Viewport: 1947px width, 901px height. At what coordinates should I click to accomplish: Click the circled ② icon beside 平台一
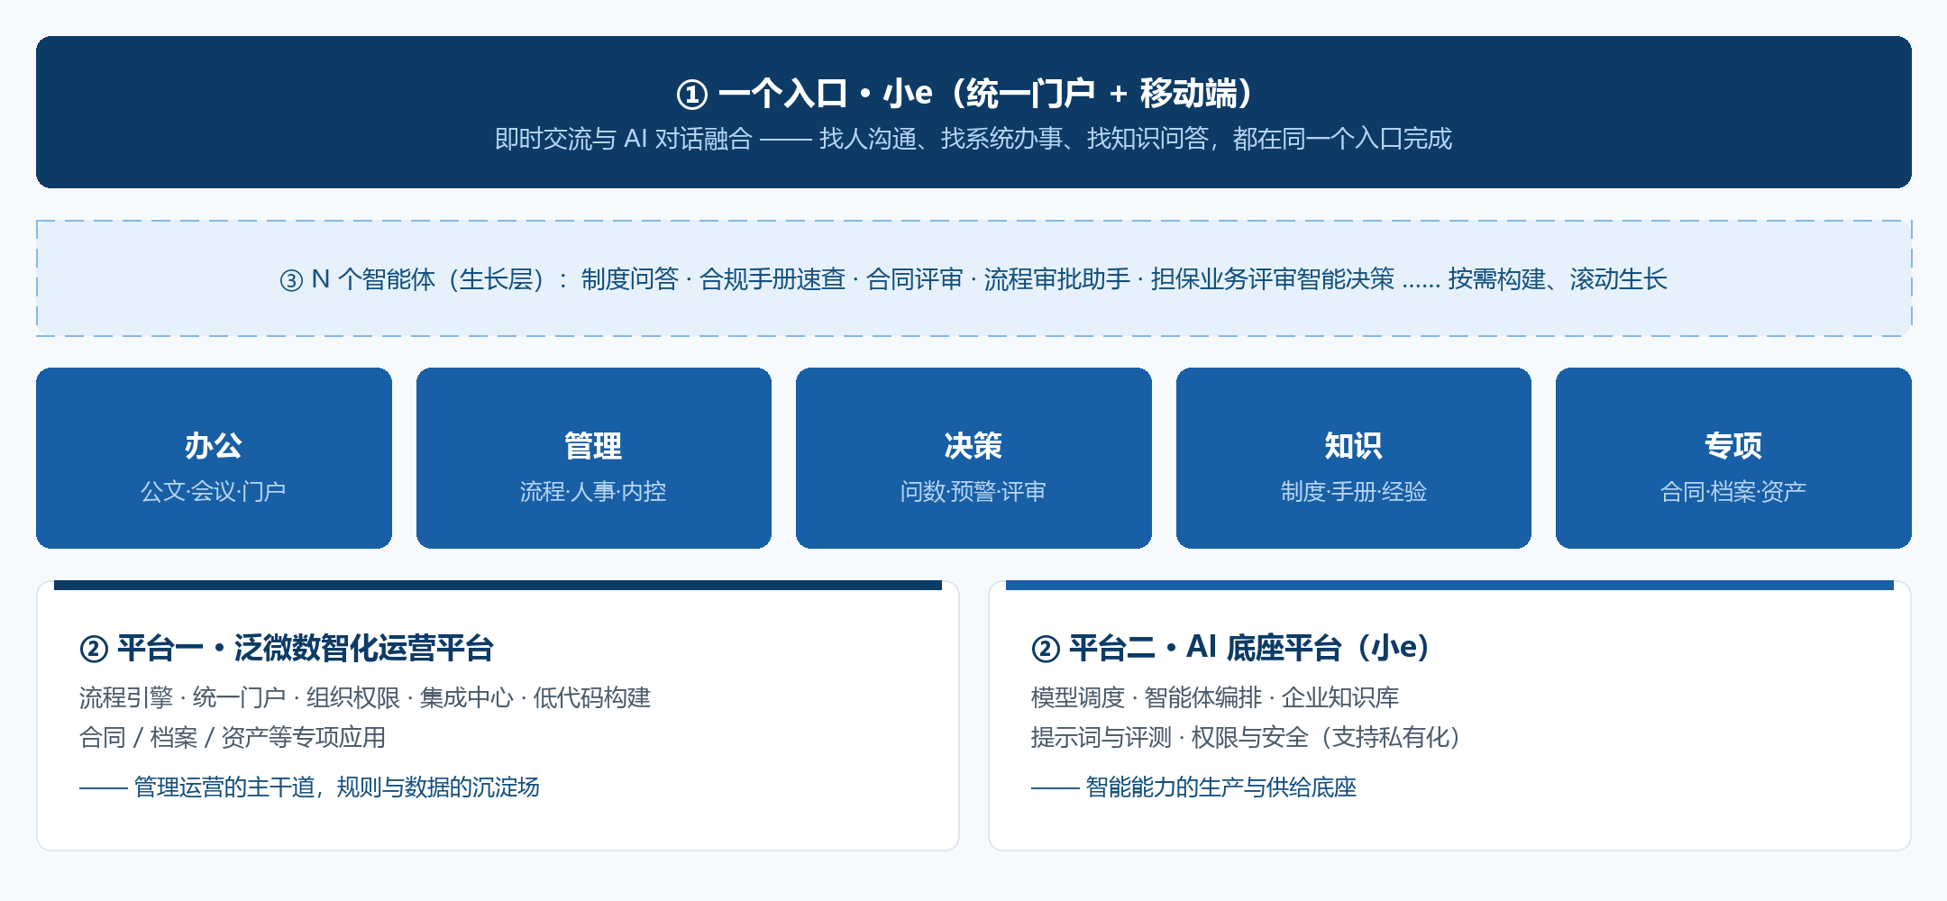94,649
